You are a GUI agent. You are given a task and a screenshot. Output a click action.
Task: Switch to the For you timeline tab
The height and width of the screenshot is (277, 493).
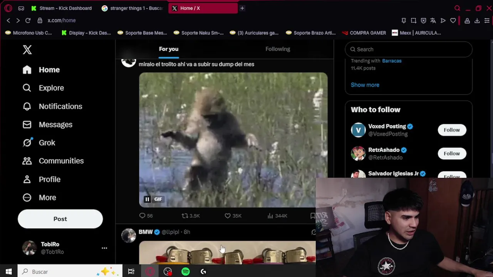[x=169, y=49]
